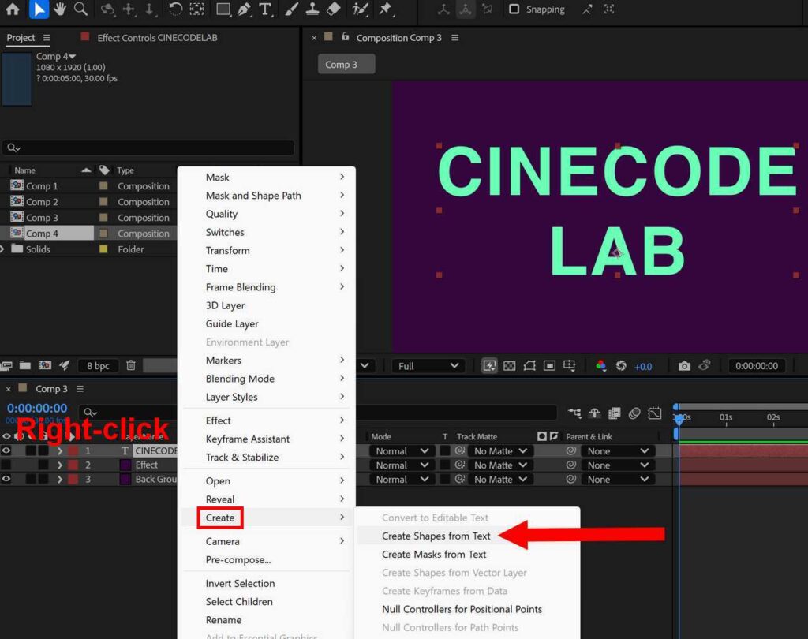Hide the CINECODE text layer eye
Viewport: 808px width, 639px height.
(6, 451)
